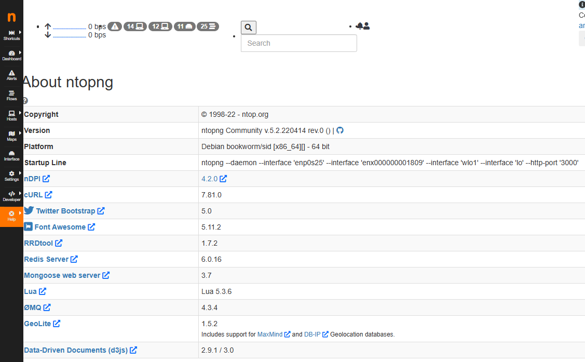Click the Font Awesome flag icon
Image resolution: width=585 pixels, height=362 pixels.
[29, 226]
